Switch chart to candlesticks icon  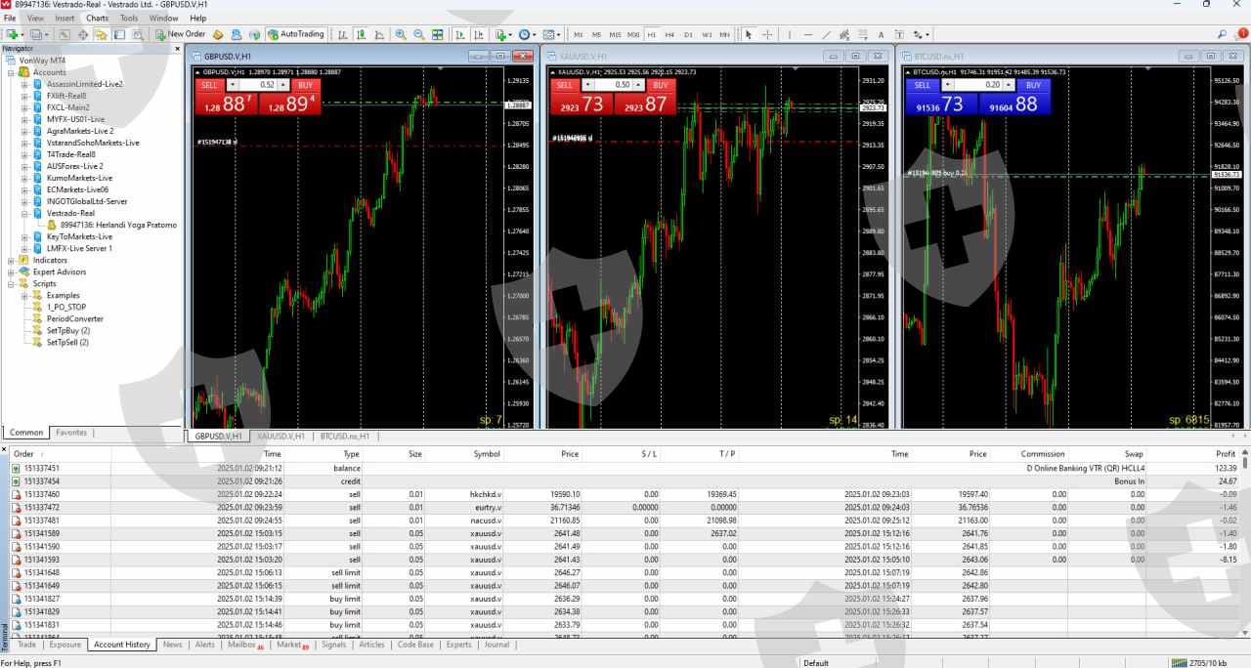coord(361,34)
